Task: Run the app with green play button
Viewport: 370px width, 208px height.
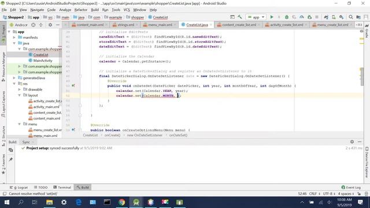Action: click(272, 17)
